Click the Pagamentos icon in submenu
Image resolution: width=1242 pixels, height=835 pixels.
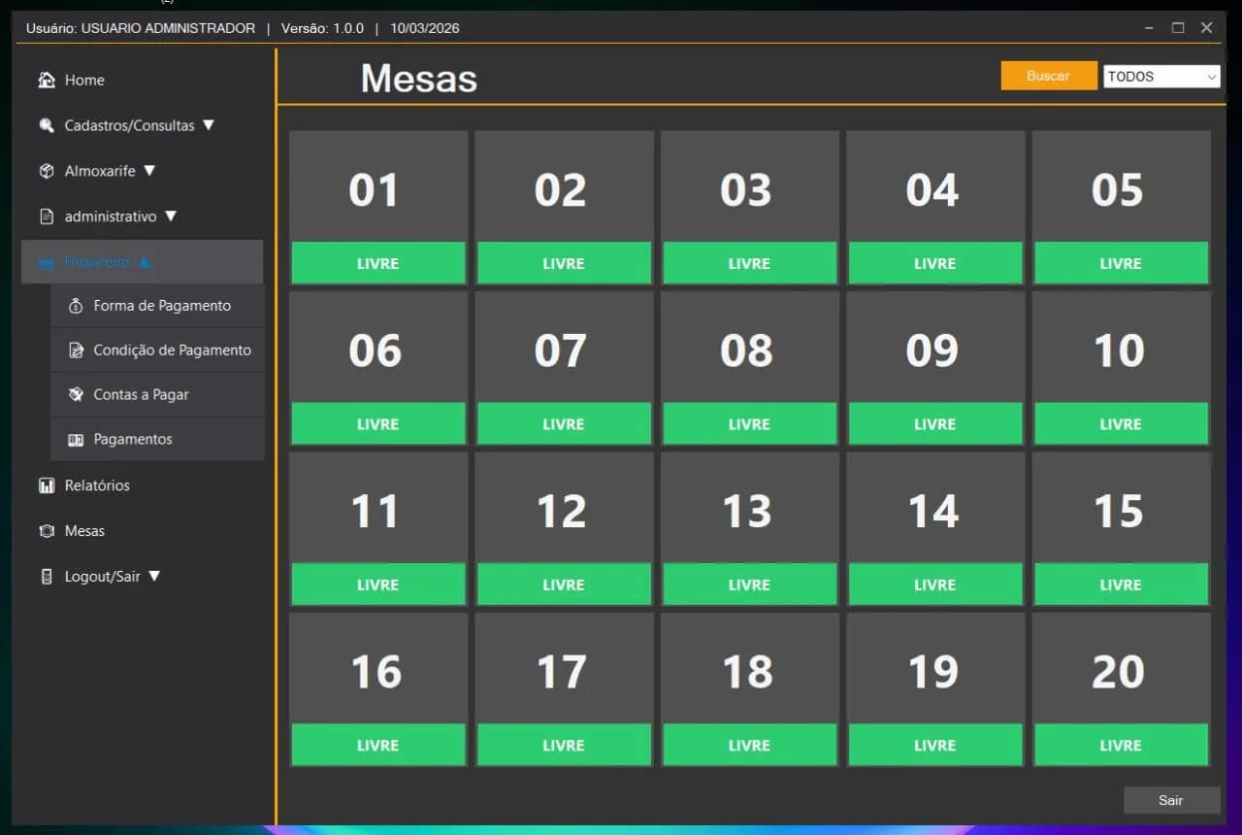76,440
